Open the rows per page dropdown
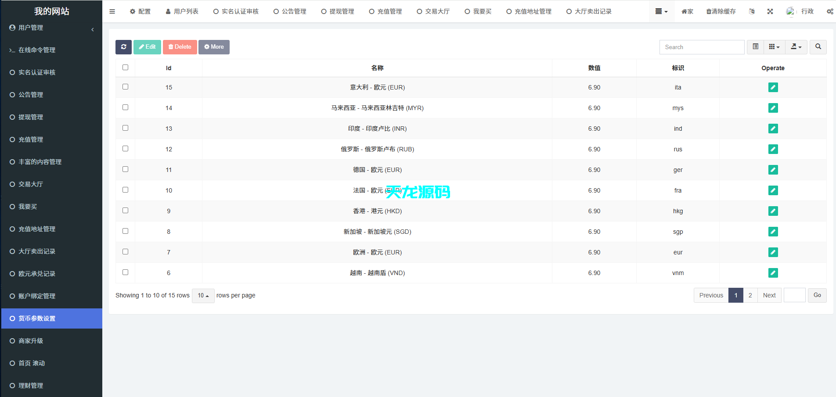 (x=203, y=296)
